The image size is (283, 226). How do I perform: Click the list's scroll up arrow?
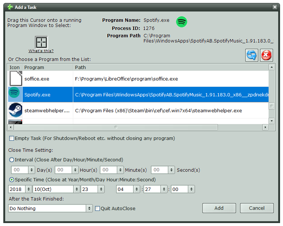click(x=272, y=68)
